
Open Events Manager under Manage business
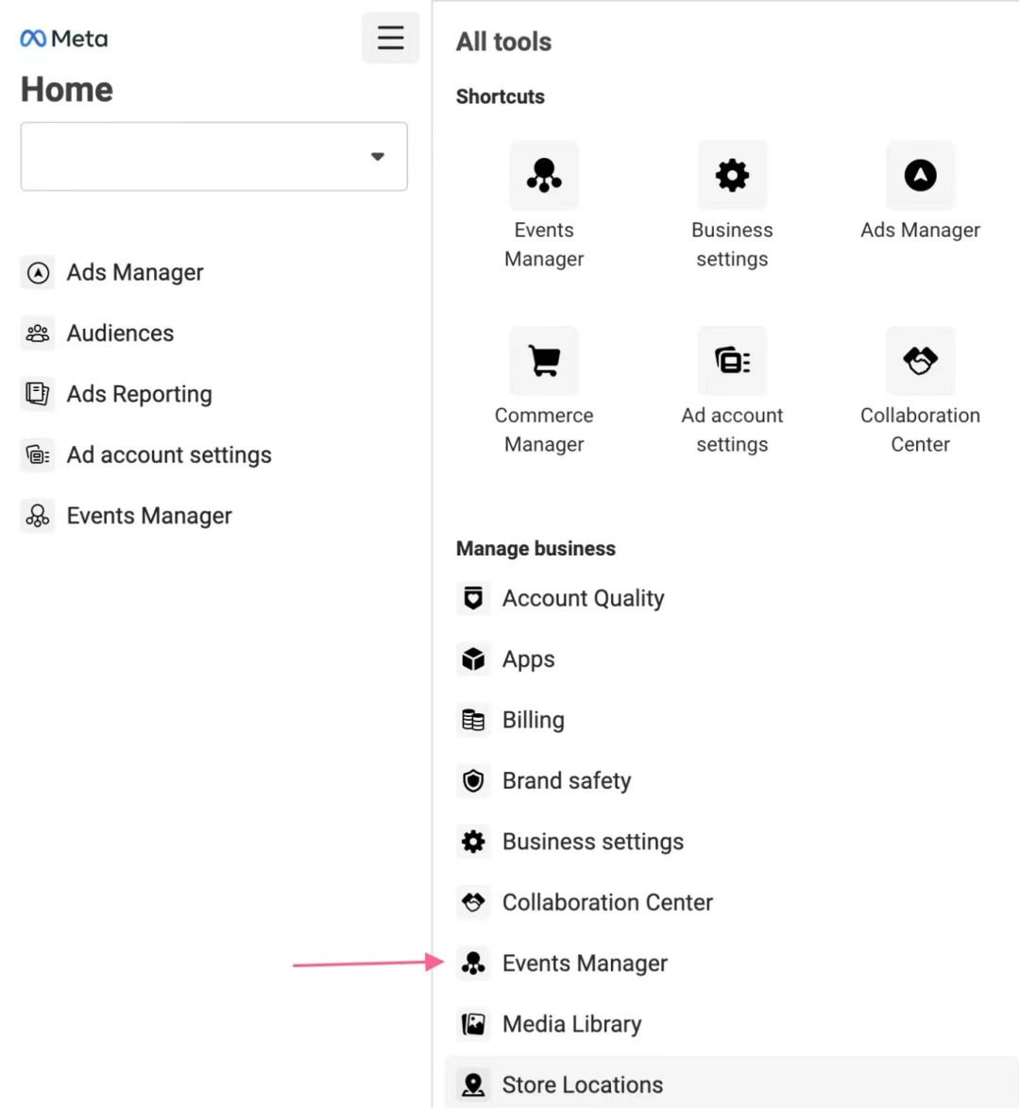585,964
